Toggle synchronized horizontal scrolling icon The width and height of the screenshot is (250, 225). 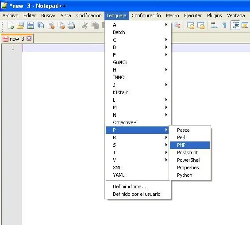(201, 26)
